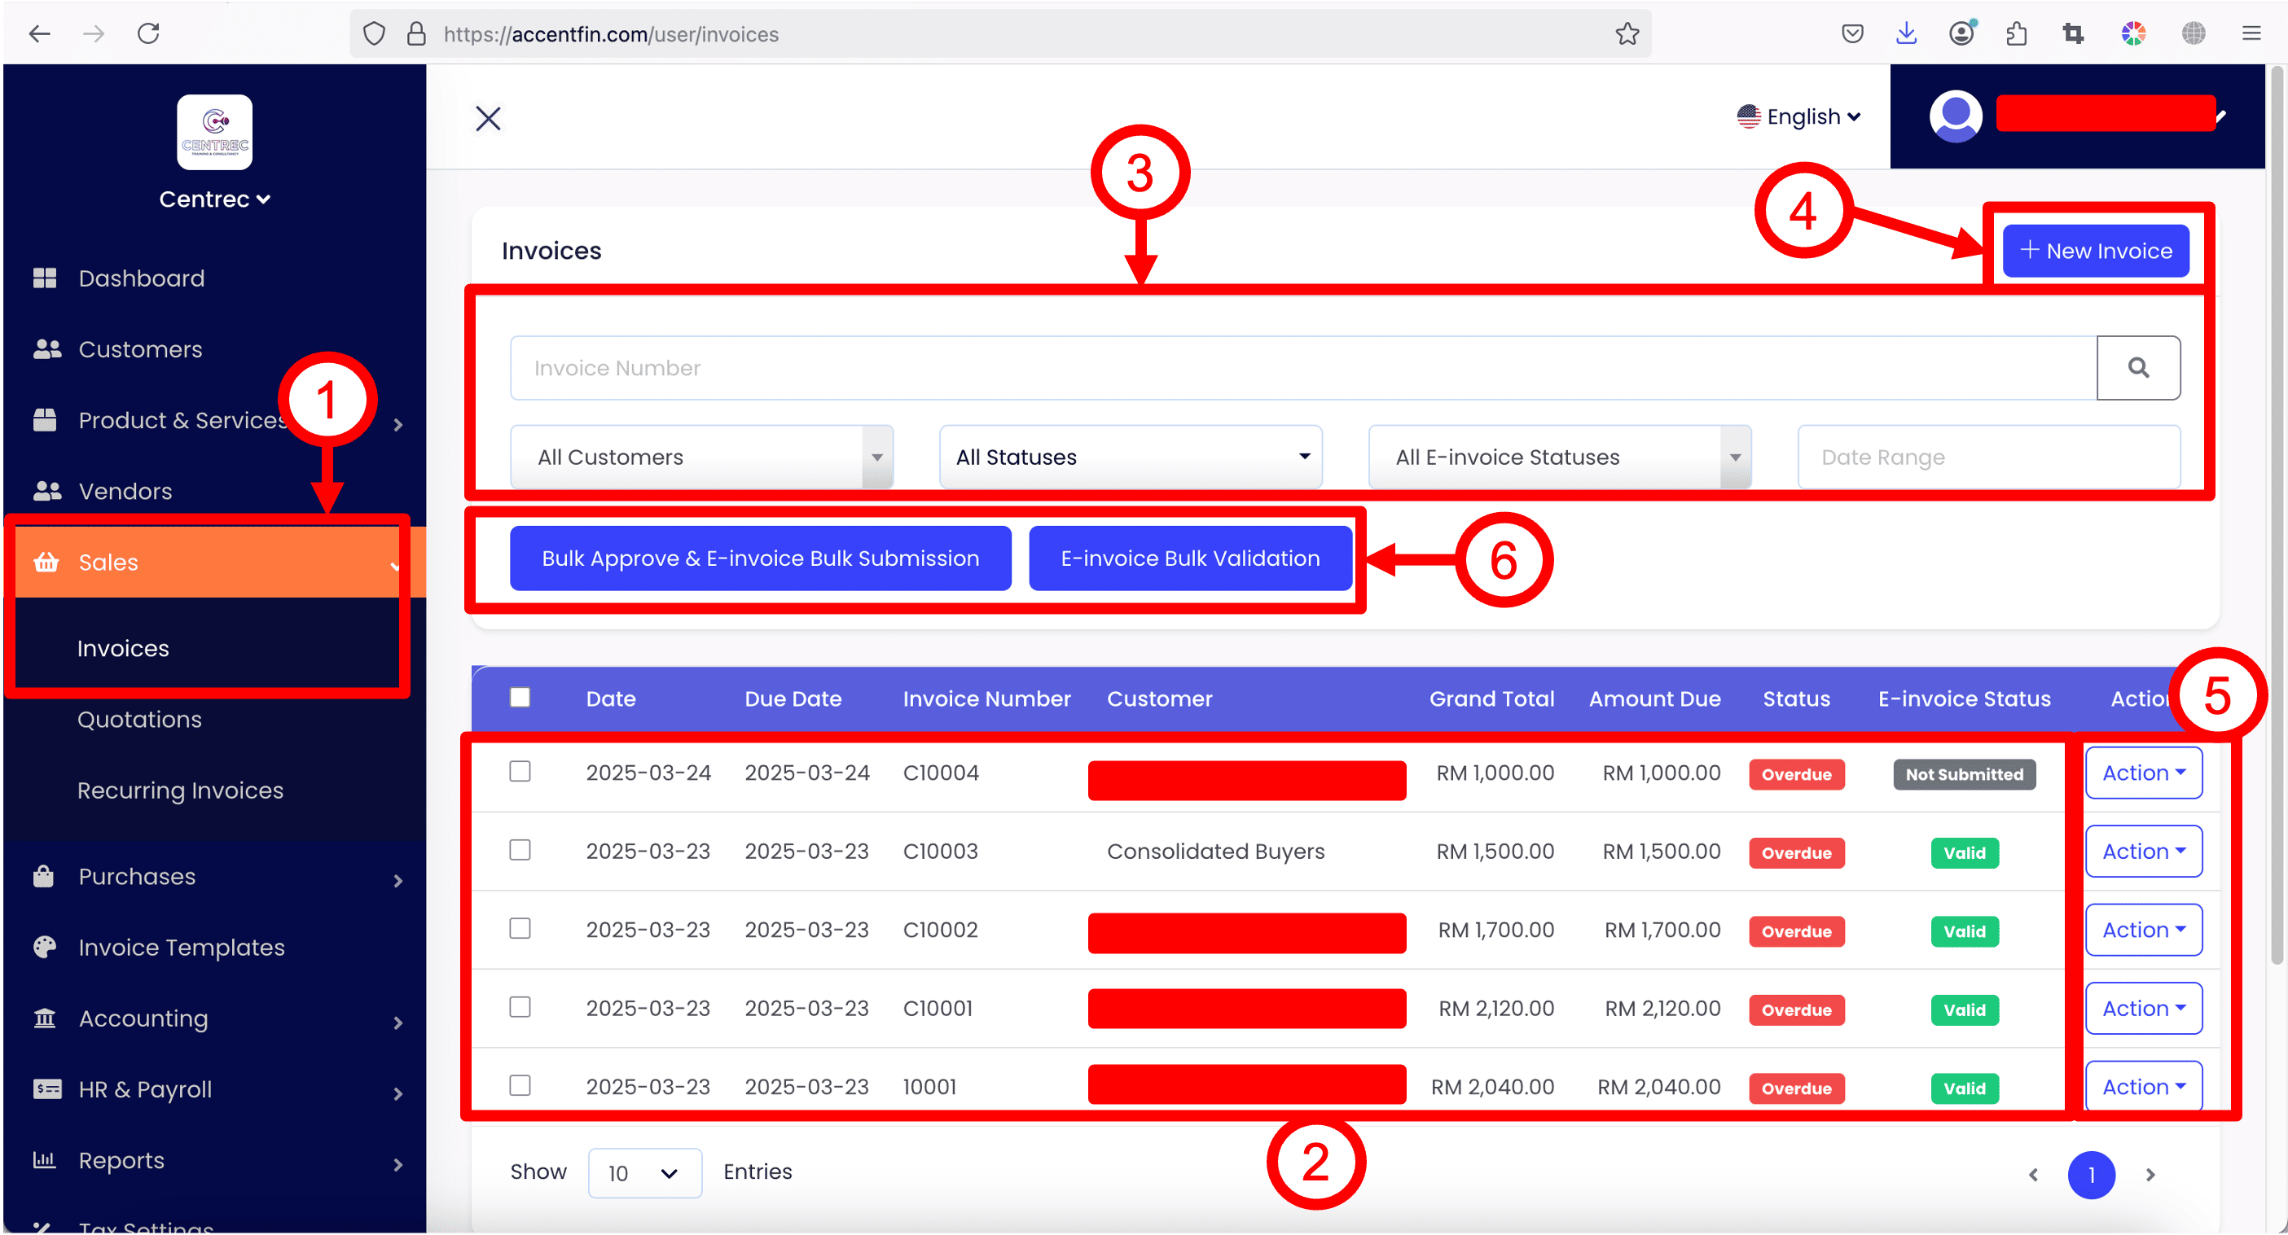Expand the All E-invoice Statuses filter
The image size is (2288, 1235).
pos(1559,458)
